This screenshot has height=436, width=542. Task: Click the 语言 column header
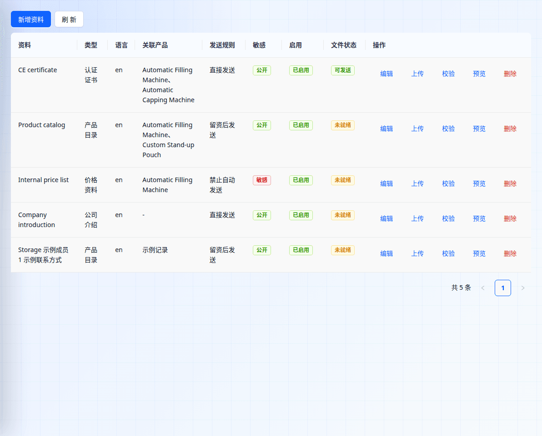[121, 45]
